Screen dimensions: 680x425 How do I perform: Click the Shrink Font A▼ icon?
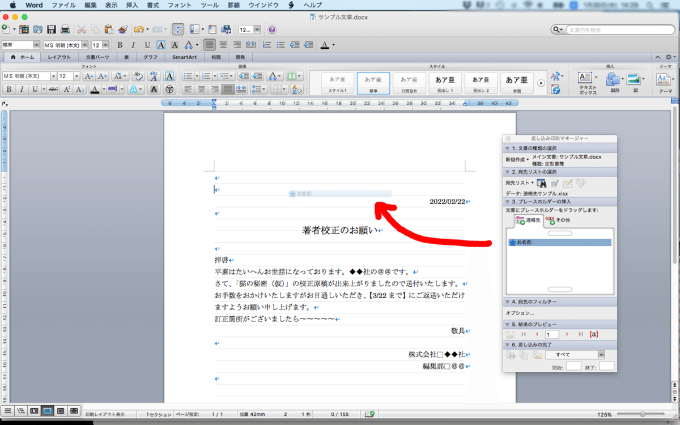102,76
